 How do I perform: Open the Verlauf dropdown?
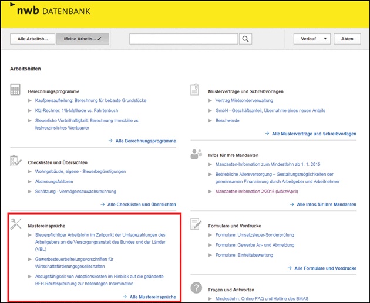(x=312, y=39)
